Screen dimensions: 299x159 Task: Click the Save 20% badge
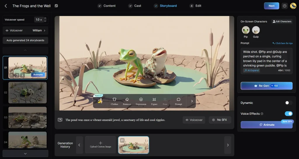point(287,122)
